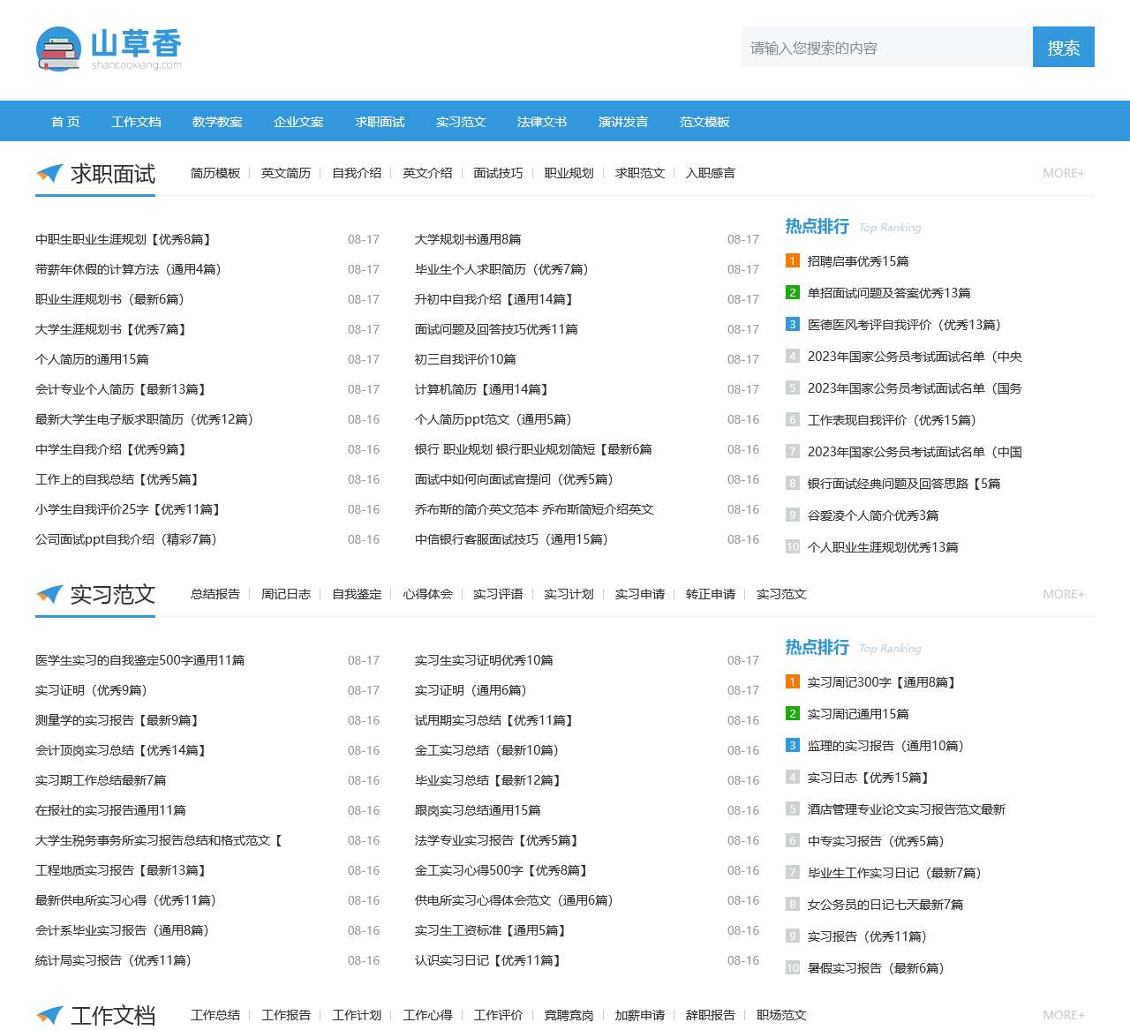Click the green rank 2 badge for 单招面试问题
Image resolution: width=1130 pixels, height=1030 pixels.
point(792,293)
